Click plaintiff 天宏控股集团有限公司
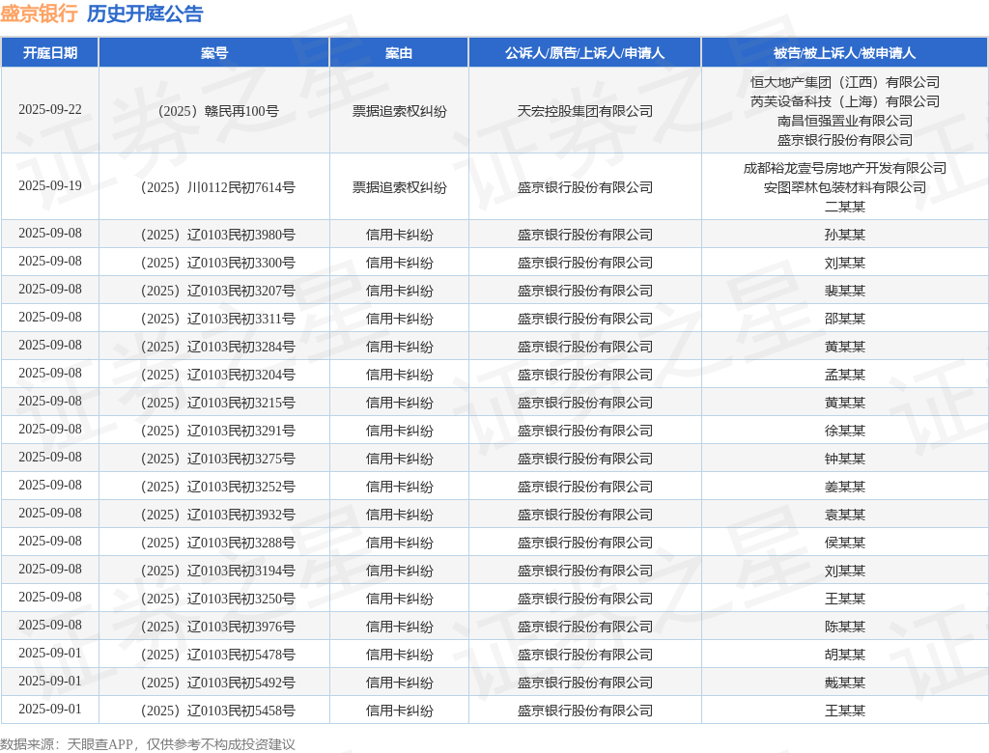989x753 pixels. 584,111
